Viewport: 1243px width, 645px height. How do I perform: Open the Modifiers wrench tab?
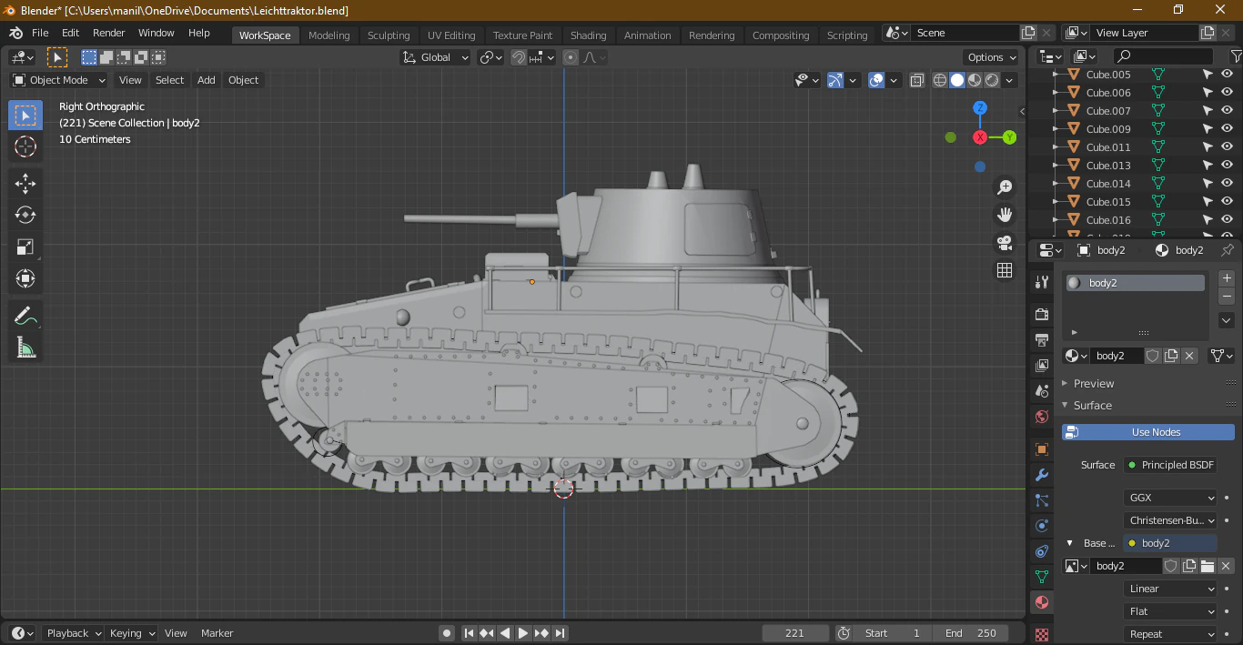click(x=1042, y=475)
